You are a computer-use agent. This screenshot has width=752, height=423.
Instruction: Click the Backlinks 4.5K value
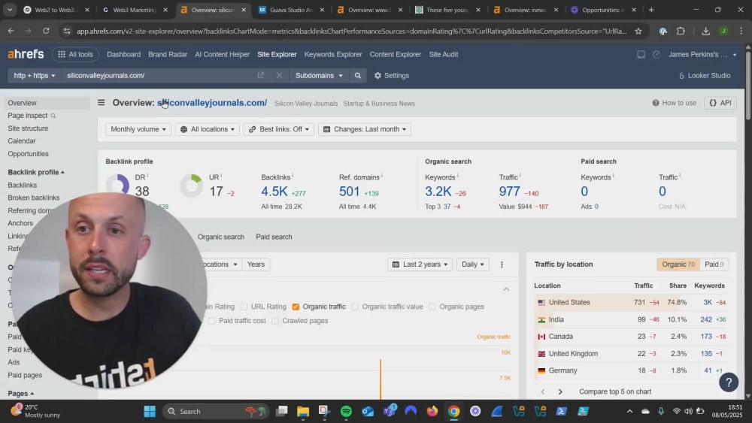coord(274,191)
